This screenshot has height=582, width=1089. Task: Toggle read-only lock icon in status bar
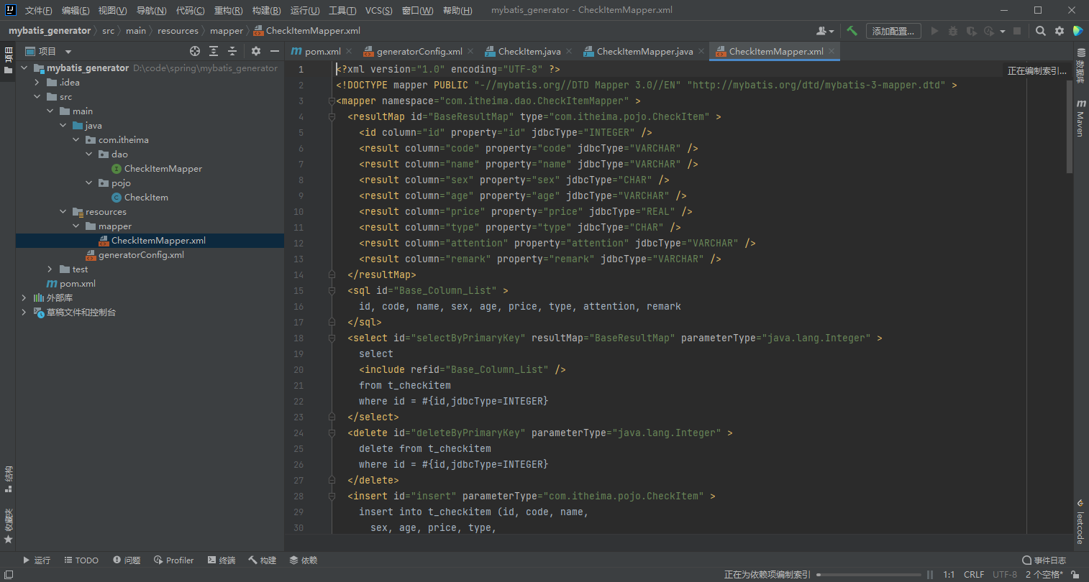pyautogui.click(x=1075, y=574)
